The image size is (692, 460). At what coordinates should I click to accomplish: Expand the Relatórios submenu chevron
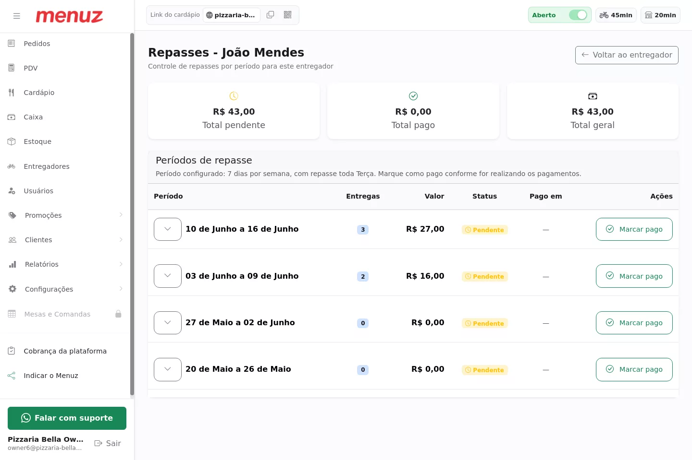[121, 264]
